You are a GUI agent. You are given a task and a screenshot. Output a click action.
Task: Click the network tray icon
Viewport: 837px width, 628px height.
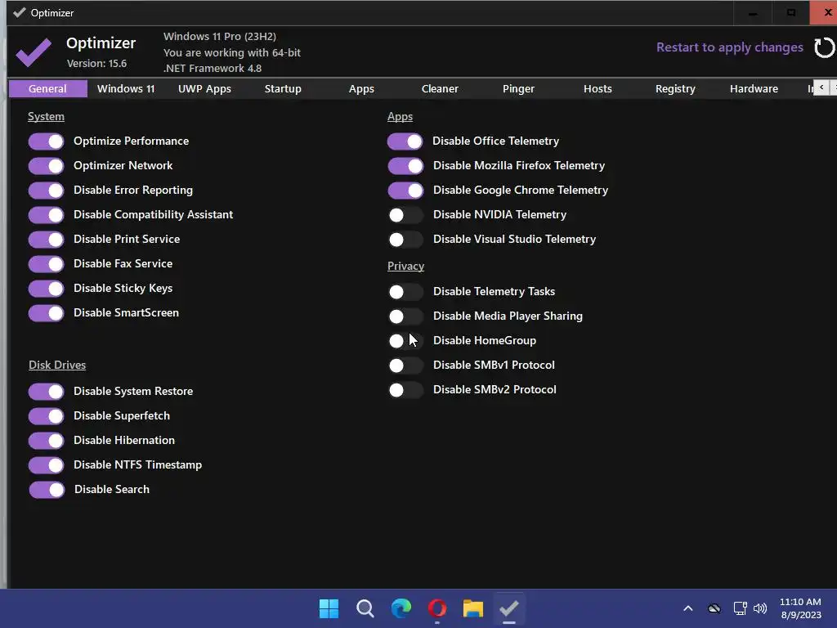click(740, 608)
